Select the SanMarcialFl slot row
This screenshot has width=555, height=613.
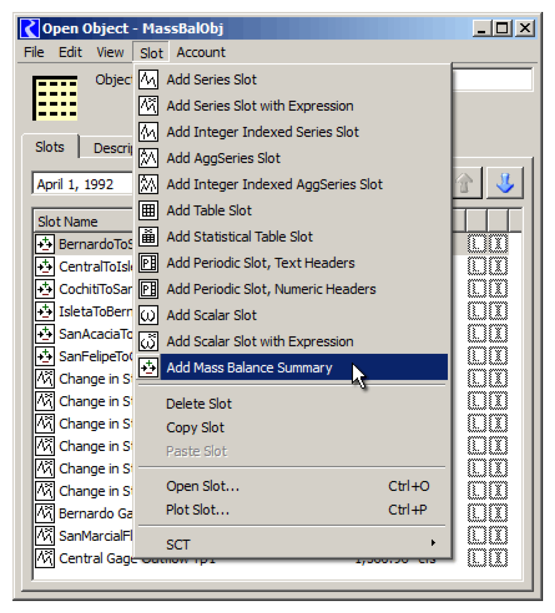click(x=95, y=536)
